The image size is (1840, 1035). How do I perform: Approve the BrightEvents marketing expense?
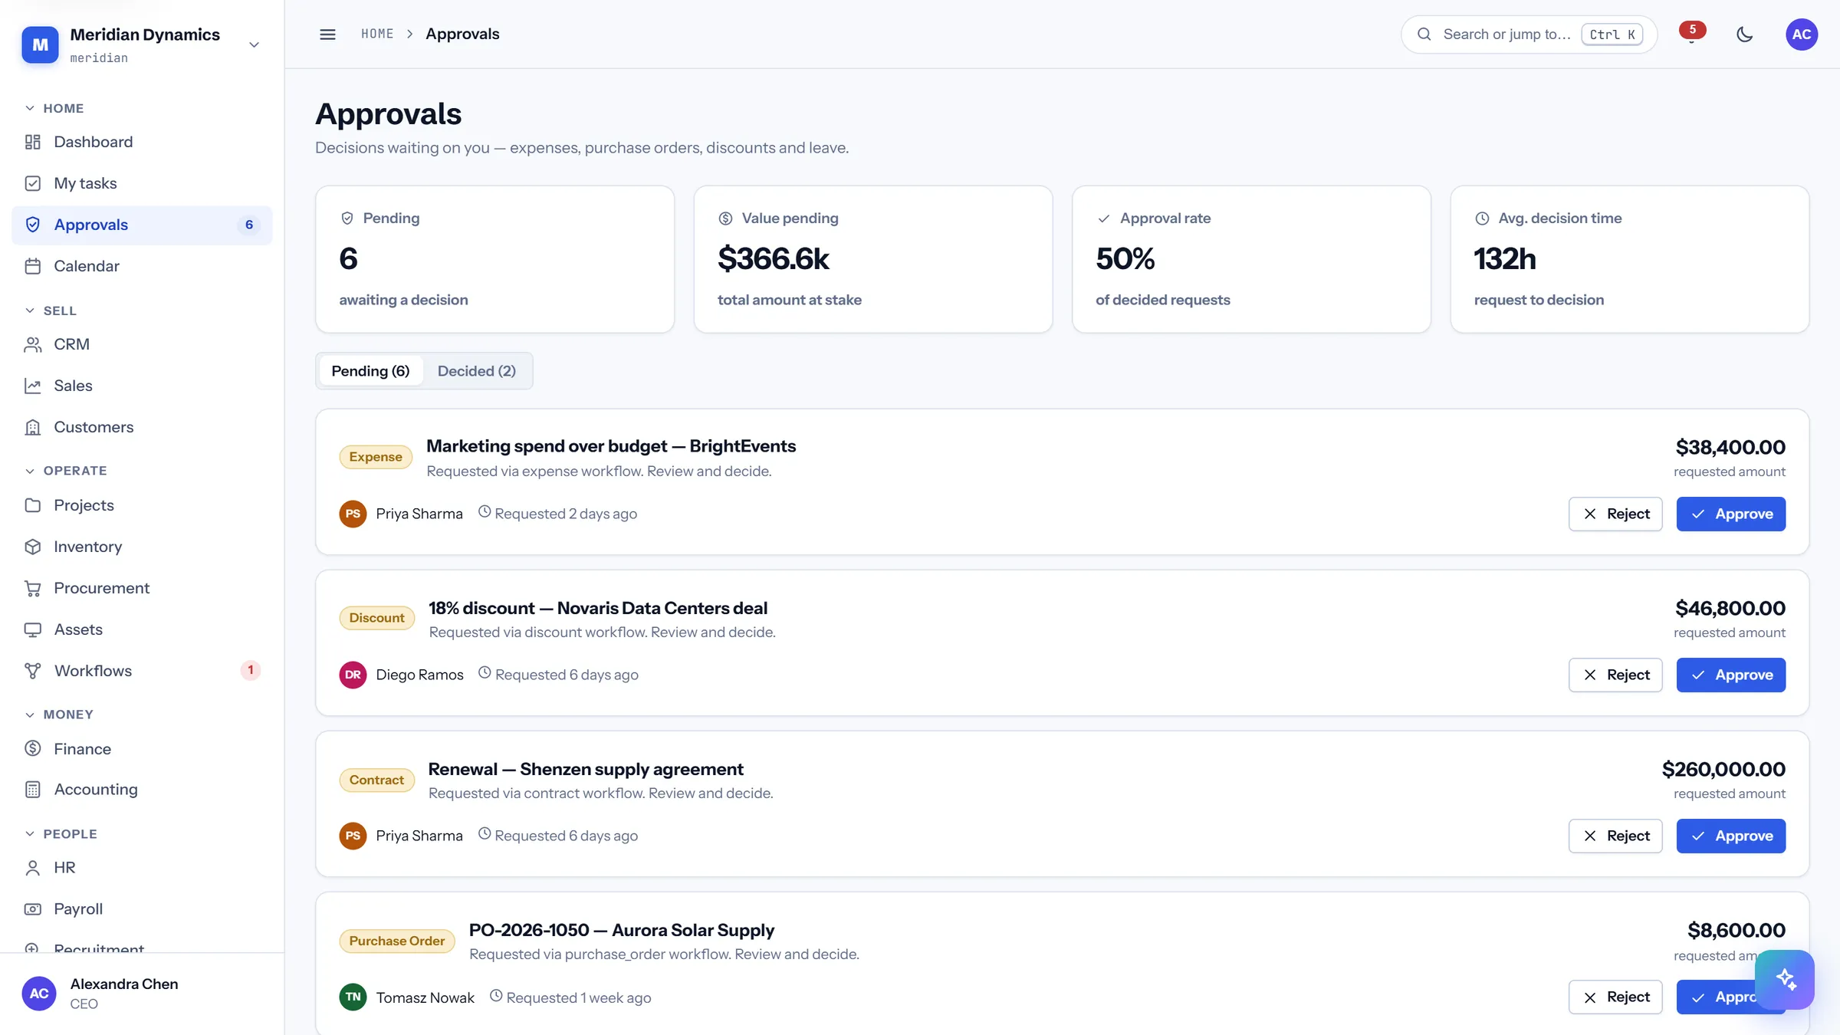tap(1730, 514)
